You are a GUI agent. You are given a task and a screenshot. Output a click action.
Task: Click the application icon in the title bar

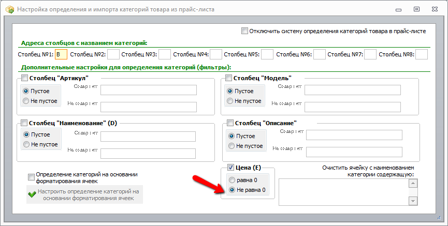coord(10,9)
